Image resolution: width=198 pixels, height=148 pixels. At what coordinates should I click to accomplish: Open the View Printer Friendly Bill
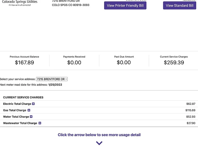coord(125,6)
